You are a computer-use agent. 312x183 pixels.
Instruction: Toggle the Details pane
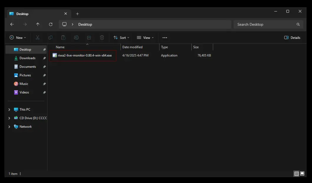click(x=292, y=37)
